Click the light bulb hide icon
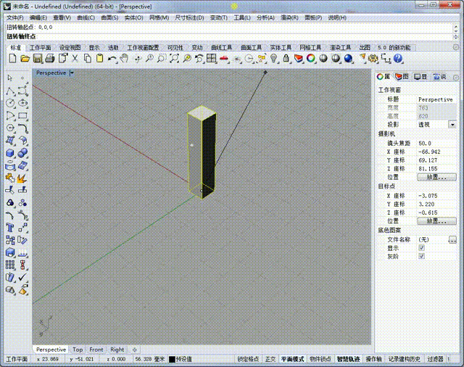Viewport: 464px width, 367px height. click(x=274, y=58)
